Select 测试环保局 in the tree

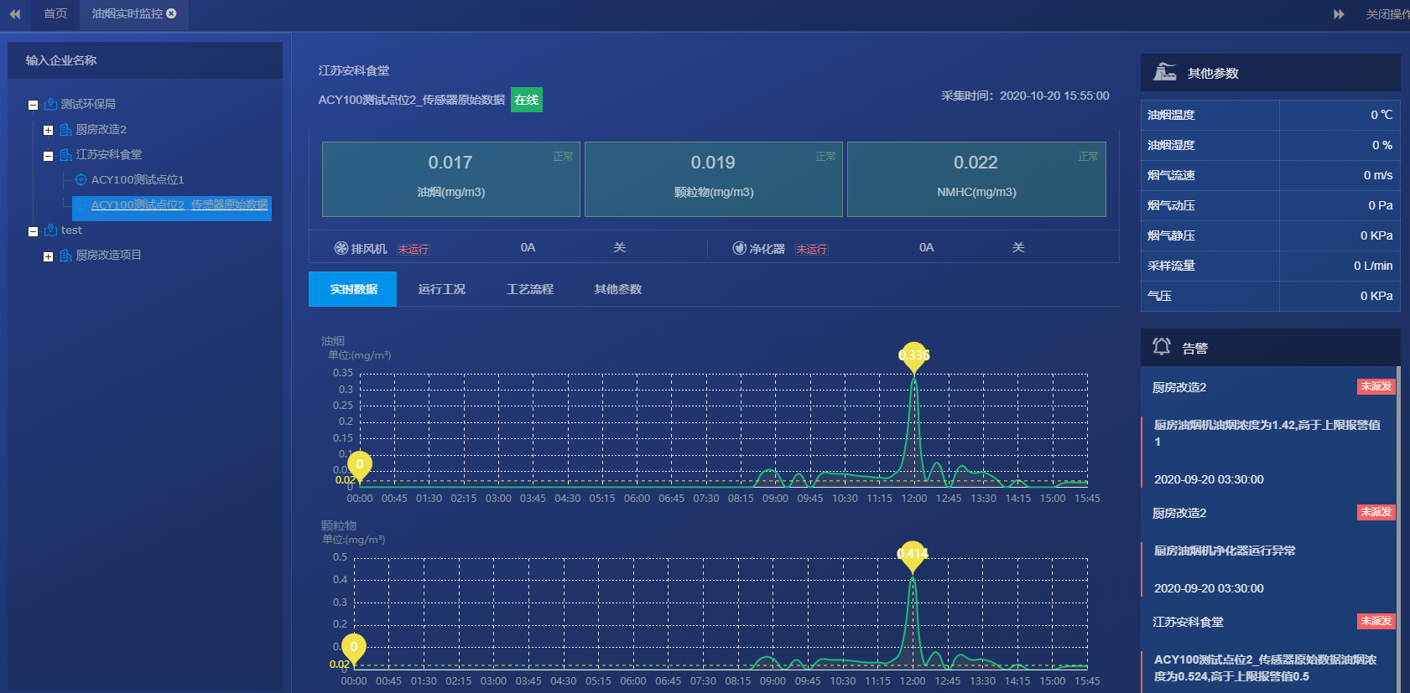88,104
